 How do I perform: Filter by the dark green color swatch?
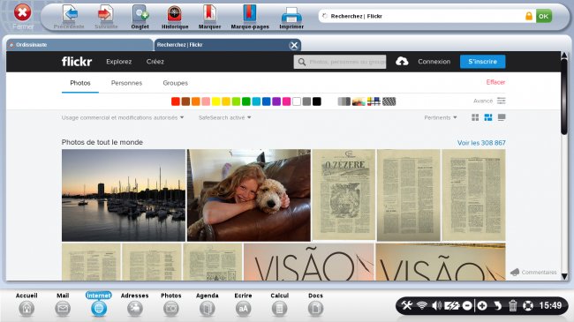(x=246, y=101)
